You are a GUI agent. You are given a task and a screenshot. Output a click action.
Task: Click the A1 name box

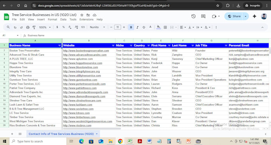coord(10,35)
